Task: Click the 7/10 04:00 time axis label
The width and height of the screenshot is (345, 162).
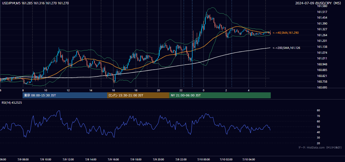Action: pos(249,160)
